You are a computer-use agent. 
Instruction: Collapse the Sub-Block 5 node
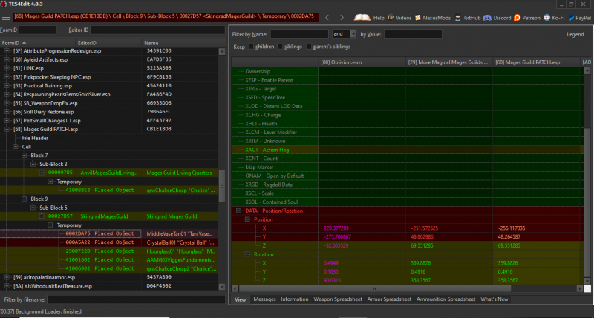tap(33, 208)
